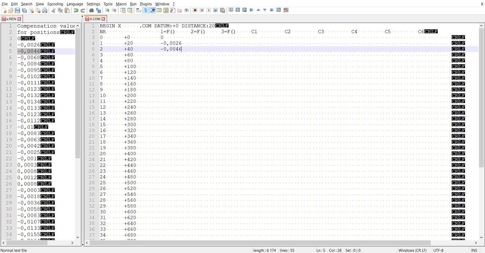Click the +60 entry in X.COM

(128, 55)
